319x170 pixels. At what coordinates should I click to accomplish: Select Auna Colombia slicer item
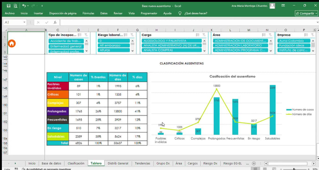tap(294, 41)
